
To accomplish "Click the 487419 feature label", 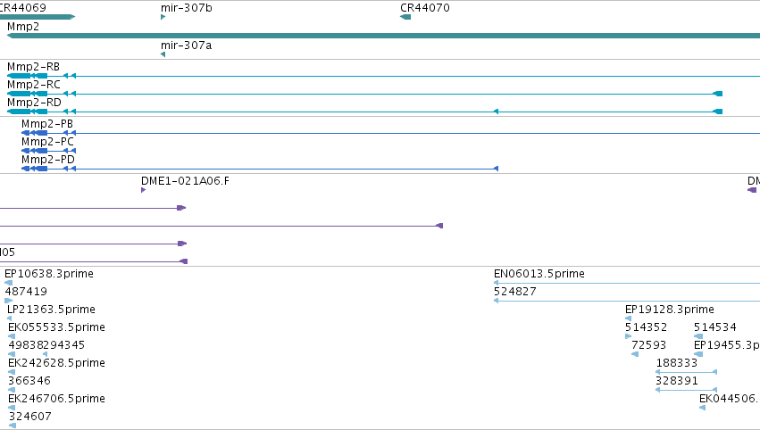I will pos(26,292).
